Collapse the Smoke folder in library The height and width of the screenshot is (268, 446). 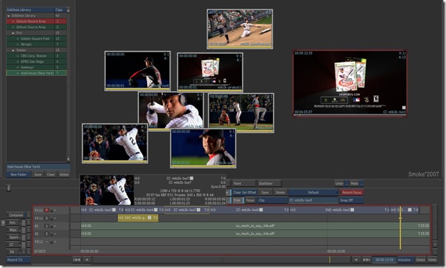coord(13,50)
